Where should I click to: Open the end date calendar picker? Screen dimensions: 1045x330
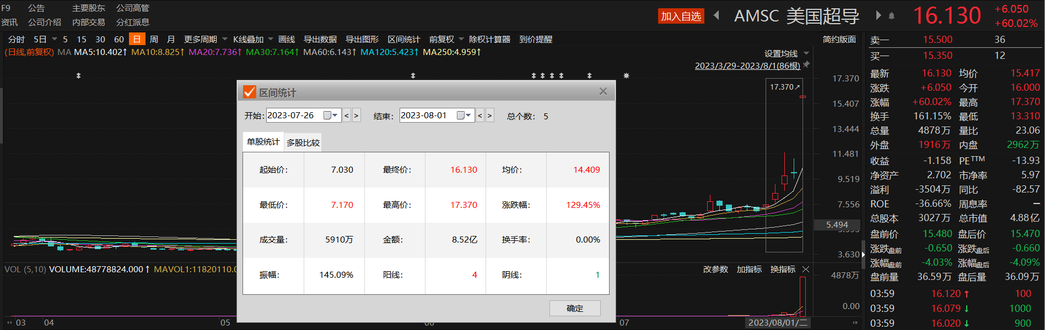tap(464, 116)
